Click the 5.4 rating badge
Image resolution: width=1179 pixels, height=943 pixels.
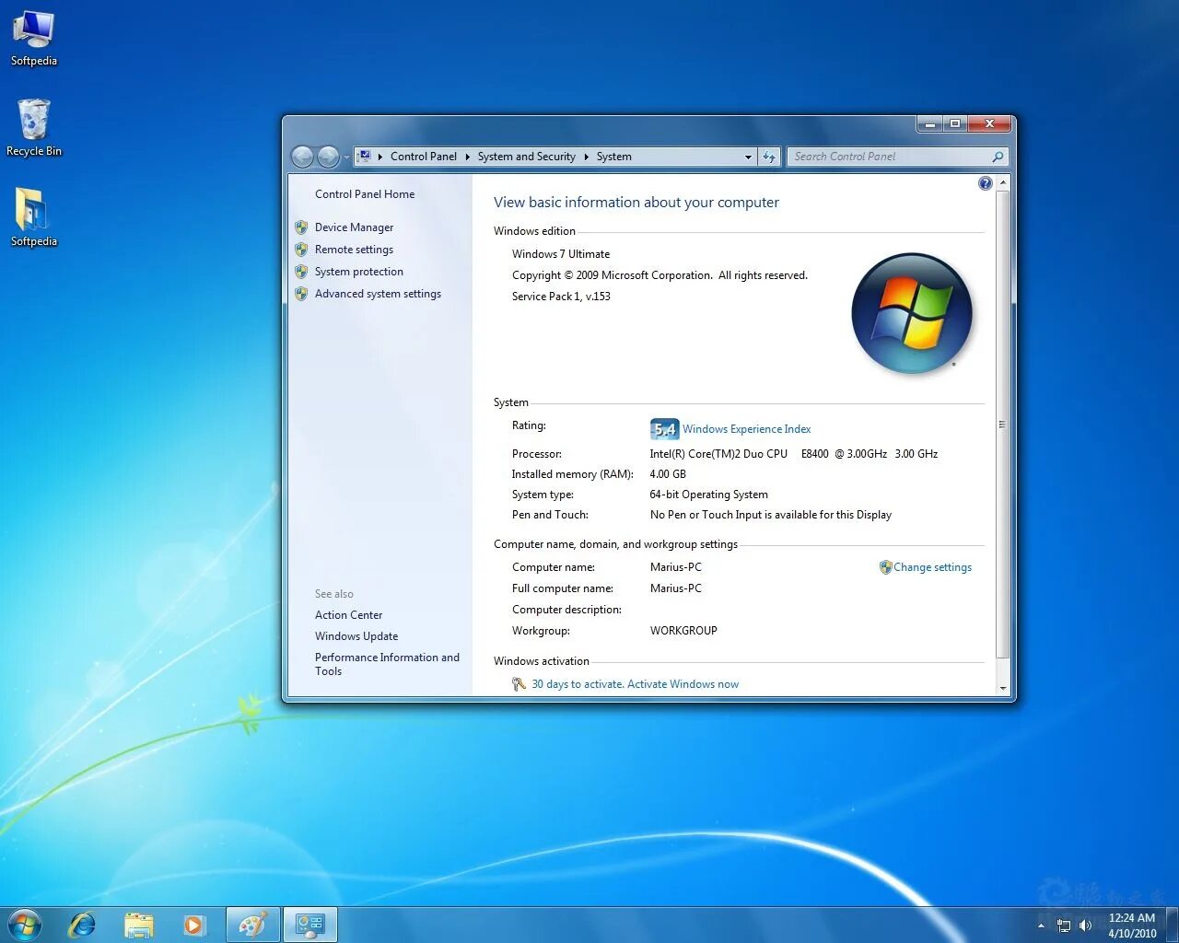click(664, 429)
